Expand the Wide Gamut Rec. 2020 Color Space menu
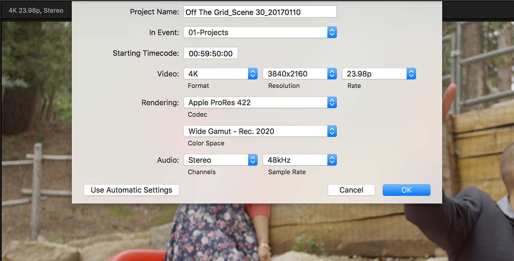Viewport: 514px width, 261px height. tap(260, 131)
